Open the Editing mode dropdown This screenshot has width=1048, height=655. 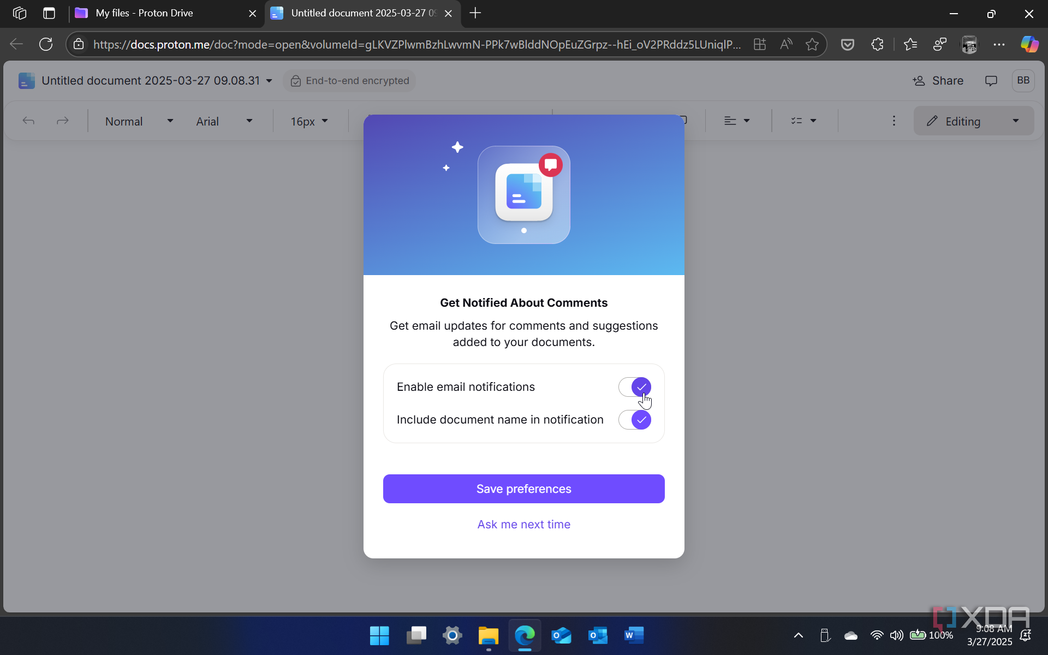pyautogui.click(x=973, y=121)
